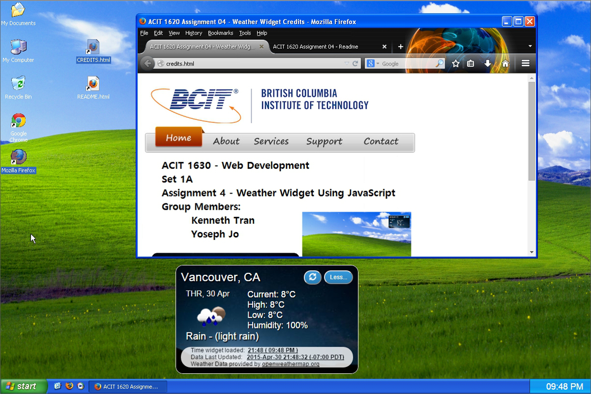Open the Firefox hamburger menu
The width and height of the screenshot is (591, 394).
(x=525, y=64)
